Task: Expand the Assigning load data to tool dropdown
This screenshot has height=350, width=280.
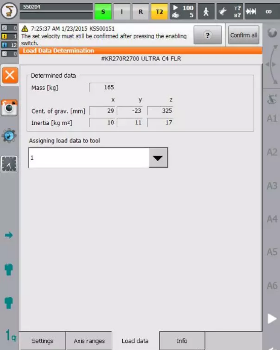Action: (x=158, y=158)
